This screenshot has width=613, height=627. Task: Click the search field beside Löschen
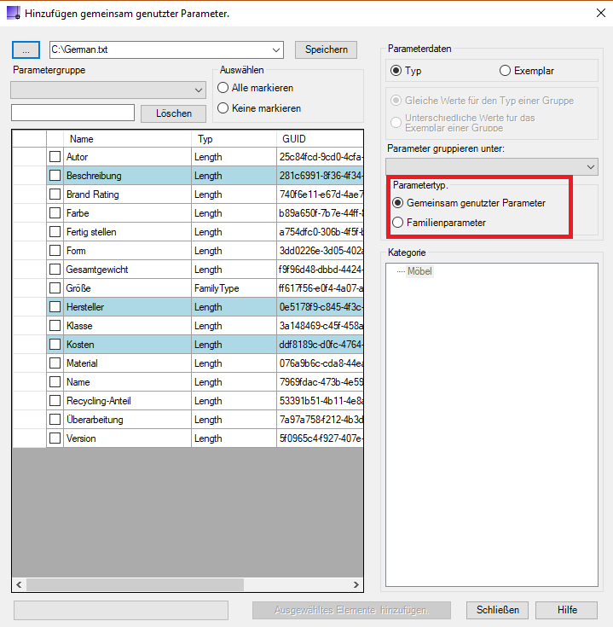click(x=72, y=113)
